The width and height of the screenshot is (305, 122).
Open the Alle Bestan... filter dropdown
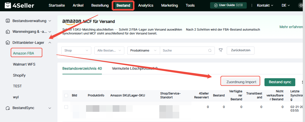point(109,50)
